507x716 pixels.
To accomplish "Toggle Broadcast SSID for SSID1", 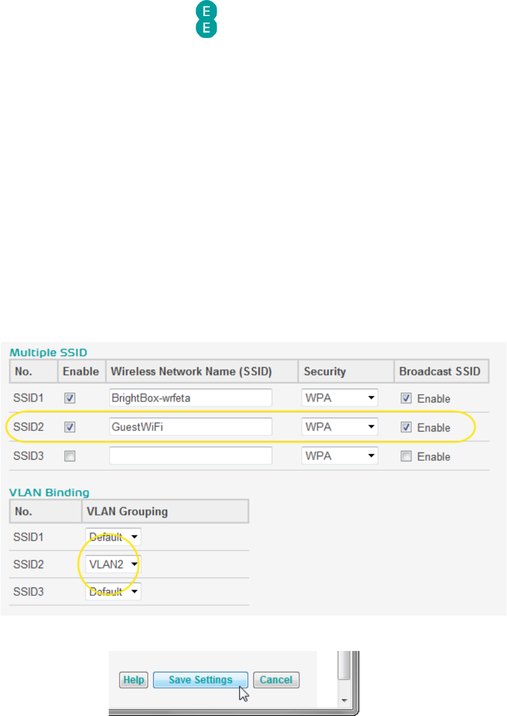I will (x=406, y=399).
